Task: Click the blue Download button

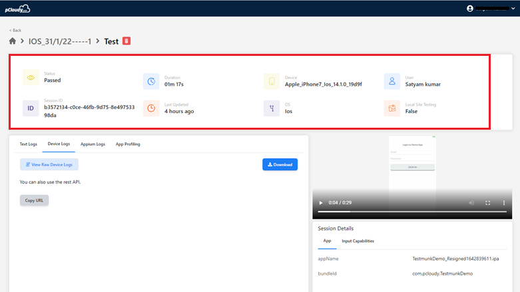Action: pos(280,164)
